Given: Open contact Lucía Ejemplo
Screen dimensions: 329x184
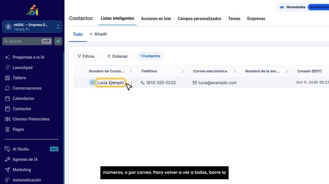Looking at the screenshot, I should click(x=110, y=83).
